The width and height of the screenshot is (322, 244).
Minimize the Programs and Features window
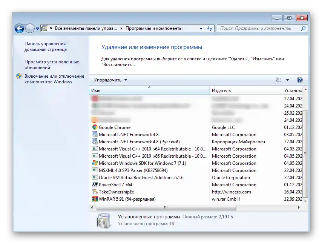[277, 18]
